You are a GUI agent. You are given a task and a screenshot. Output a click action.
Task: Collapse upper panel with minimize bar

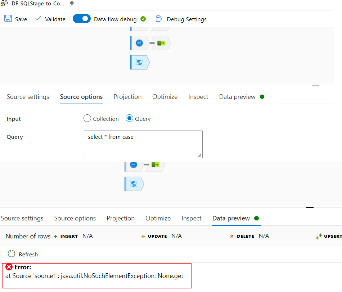[316, 86]
